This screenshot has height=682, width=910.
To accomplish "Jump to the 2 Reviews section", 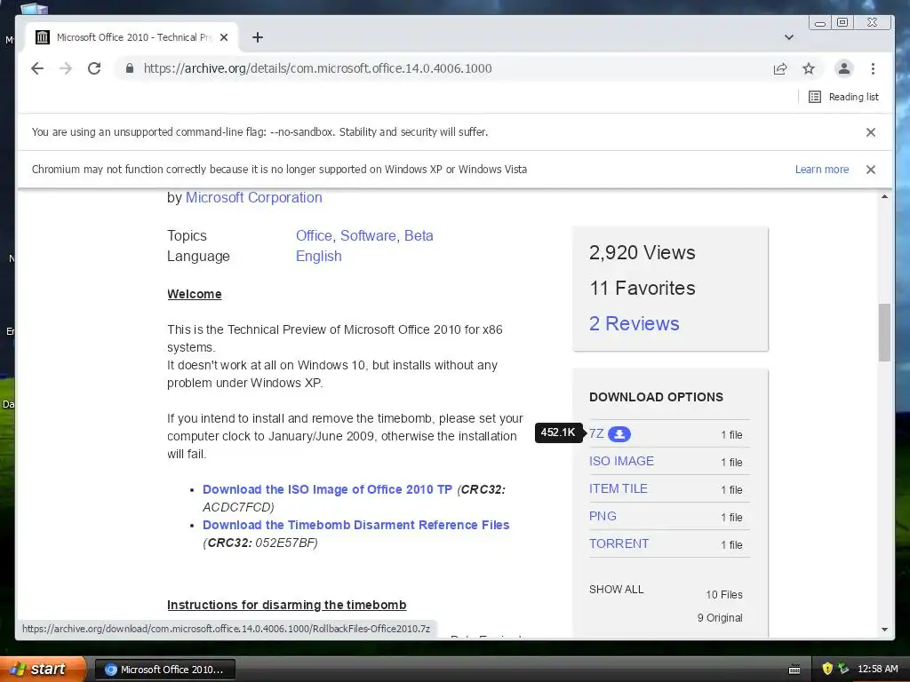I will coord(634,323).
